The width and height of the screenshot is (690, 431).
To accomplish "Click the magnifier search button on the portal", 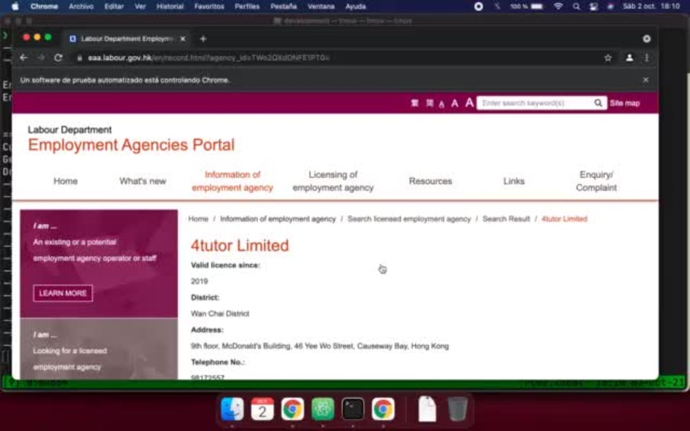I will 598,103.
